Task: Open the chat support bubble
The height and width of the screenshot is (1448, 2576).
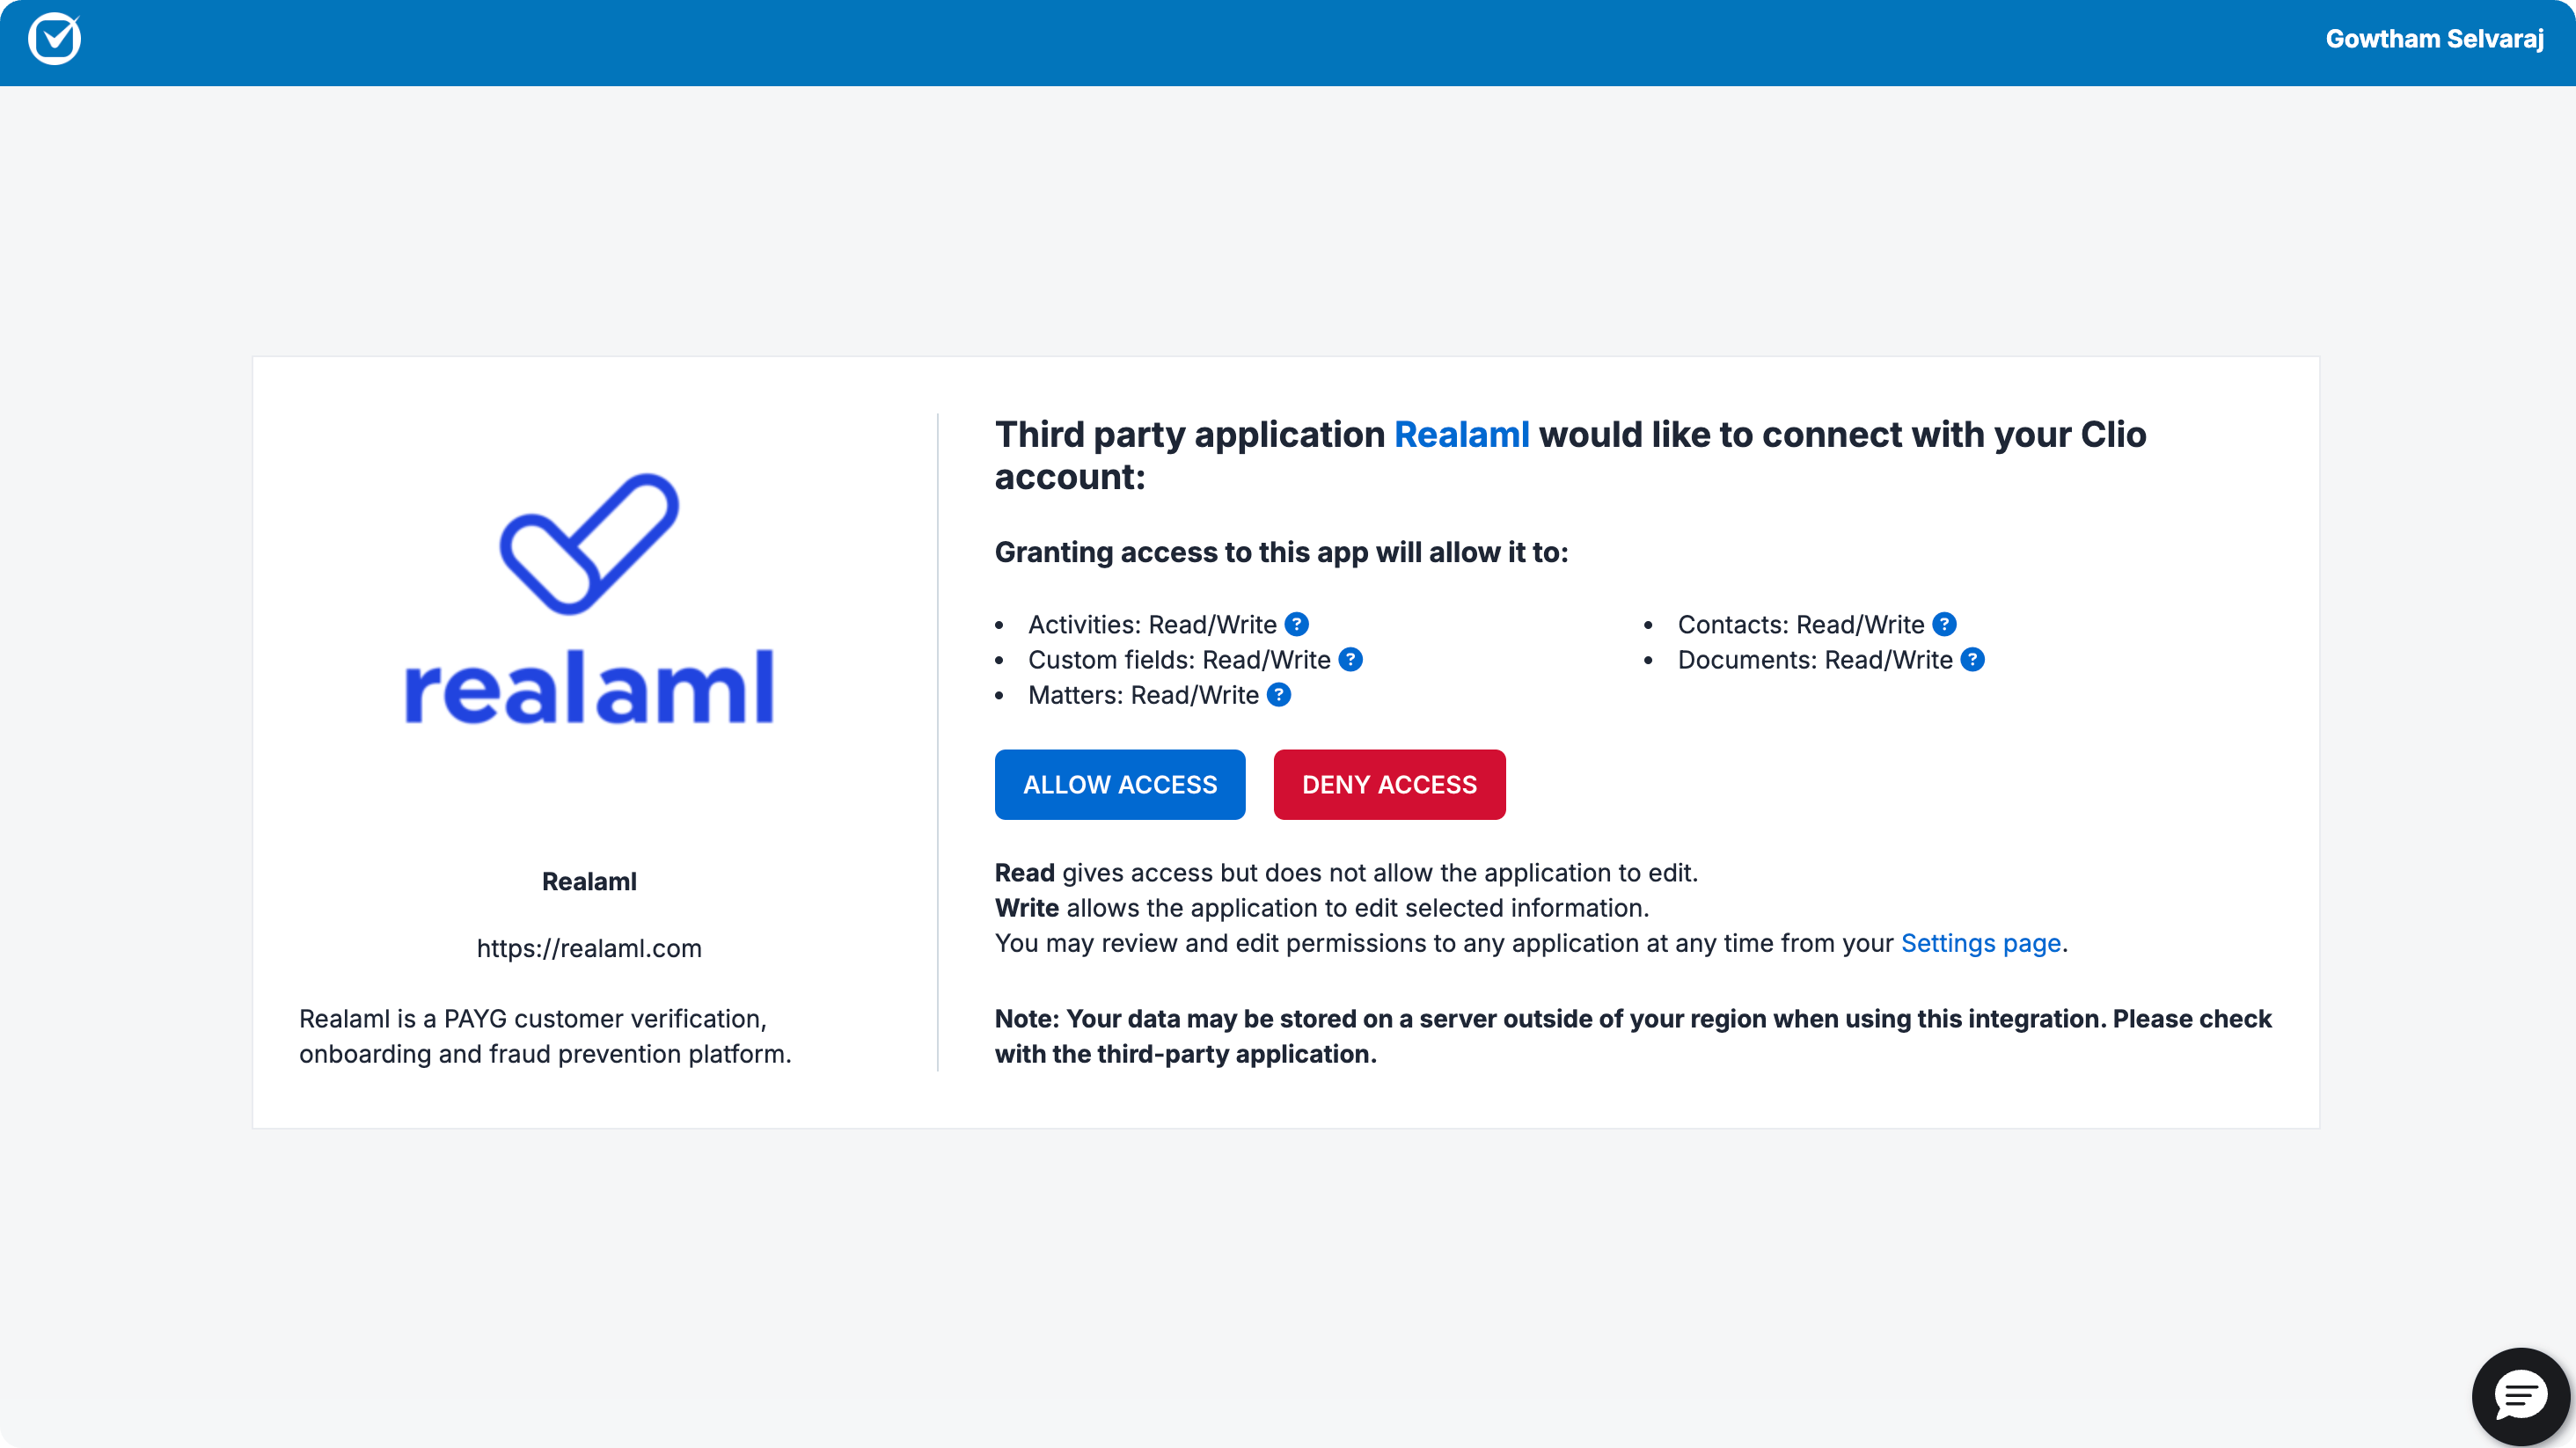Action: (2519, 1395)
